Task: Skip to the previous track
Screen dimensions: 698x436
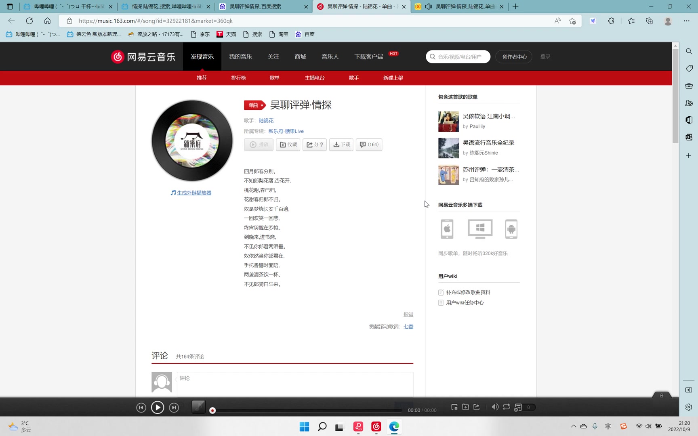Action: pyautogui.click(x=141, y=408)
